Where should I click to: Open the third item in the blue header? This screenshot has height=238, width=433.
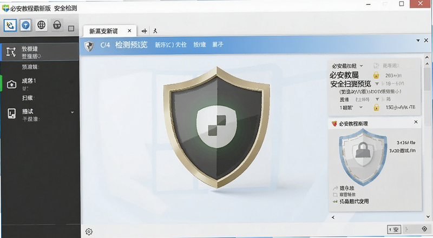point(199,44)
